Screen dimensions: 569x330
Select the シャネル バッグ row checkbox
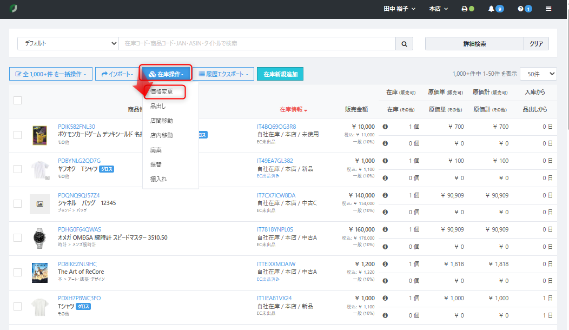(x=18, y=203)
